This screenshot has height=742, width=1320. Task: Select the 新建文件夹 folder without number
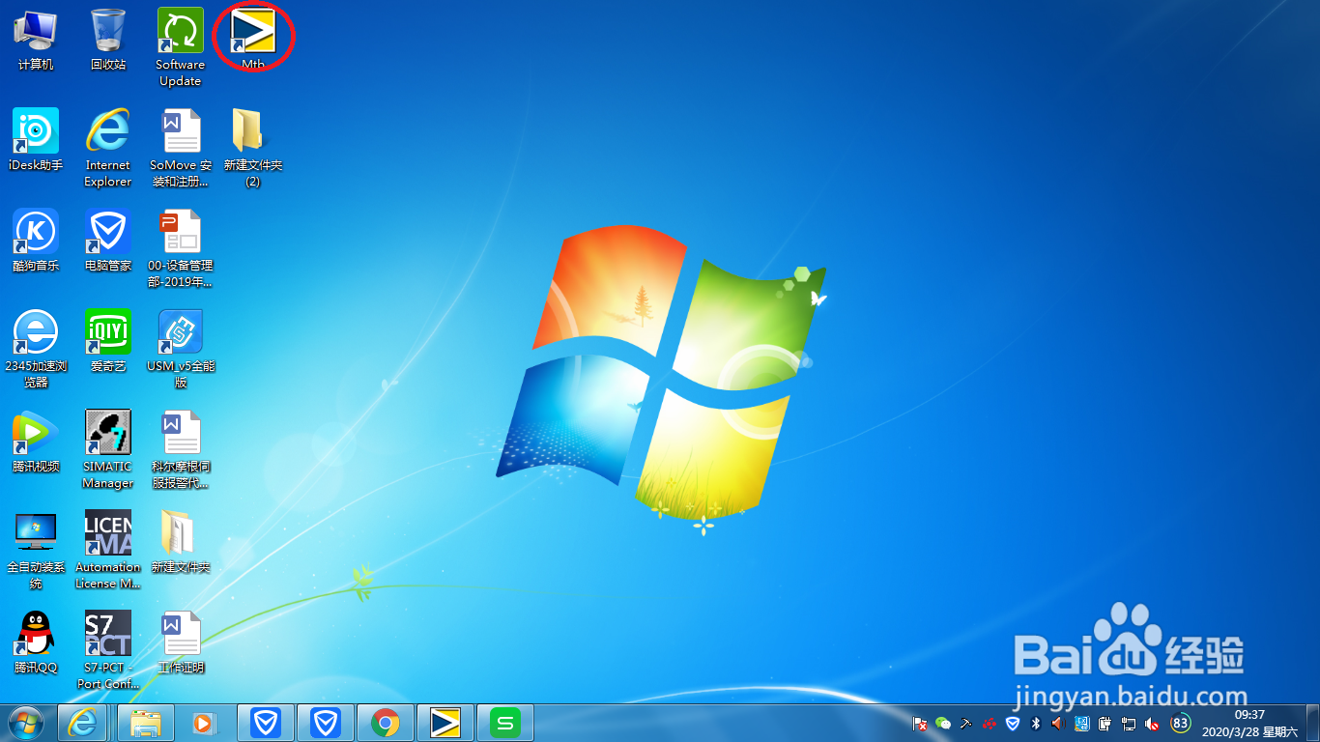[181, 542]
